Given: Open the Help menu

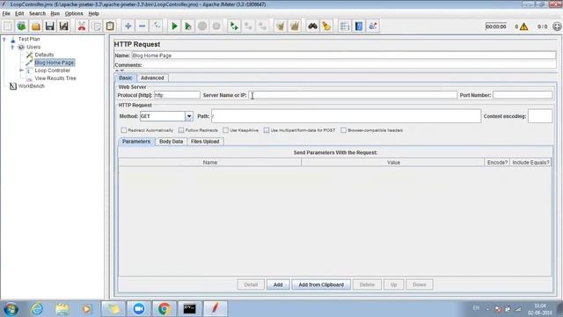Looking at the screenshot, I should pos(94,13).
